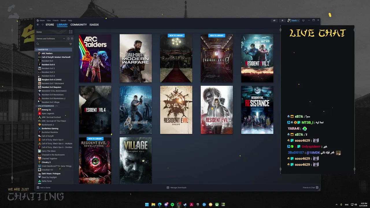Open Spotify from the taskbar
The height and width of the screenshot is (208, 370).
pos(172,205)
